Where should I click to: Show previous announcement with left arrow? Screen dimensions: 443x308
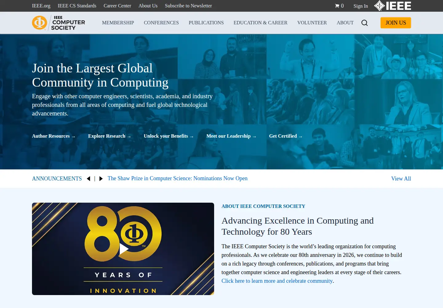[89, 179]
